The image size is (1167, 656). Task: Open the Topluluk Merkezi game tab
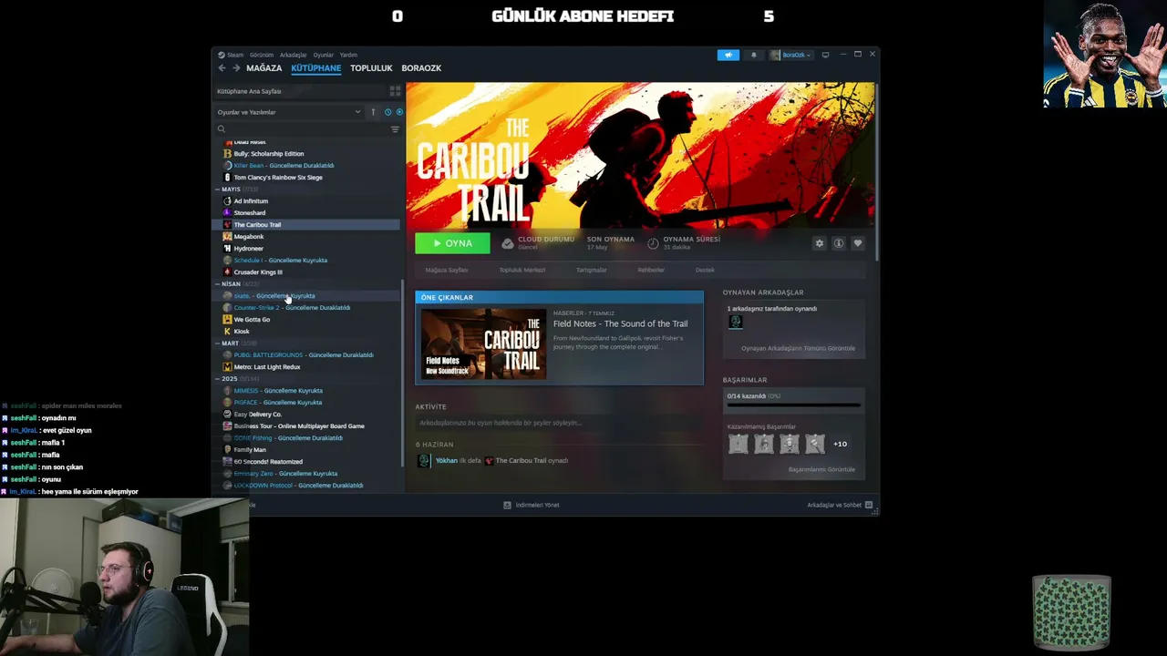pos(522,270)
